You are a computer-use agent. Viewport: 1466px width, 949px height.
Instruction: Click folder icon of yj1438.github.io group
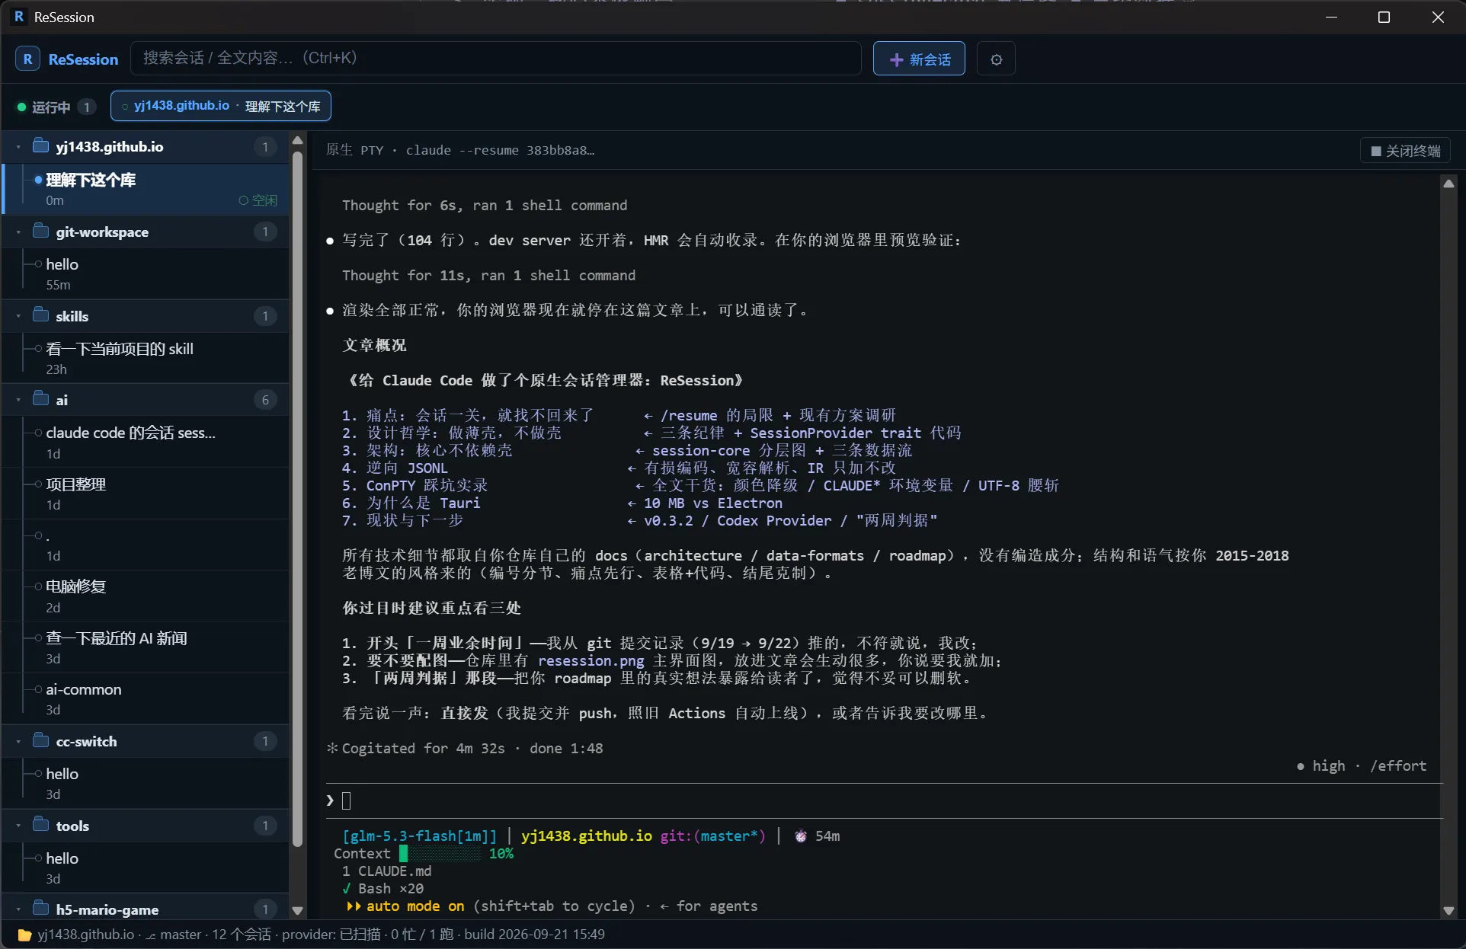coord(41,145)
